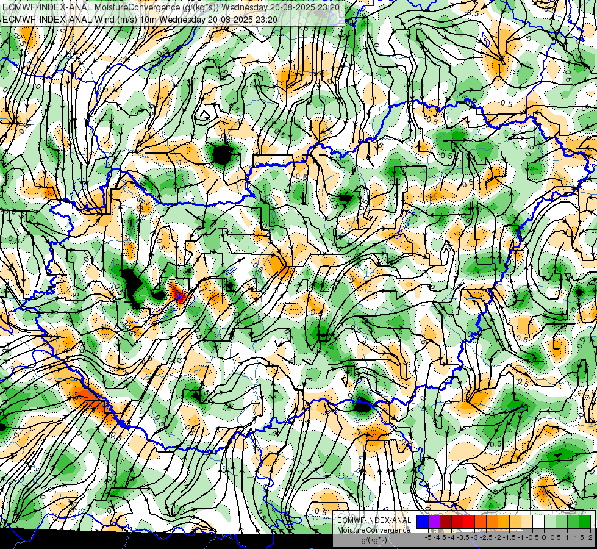597x549 pixels.
Task: Select the -3.5 legend tick label
Action: (x=463, y=537)
